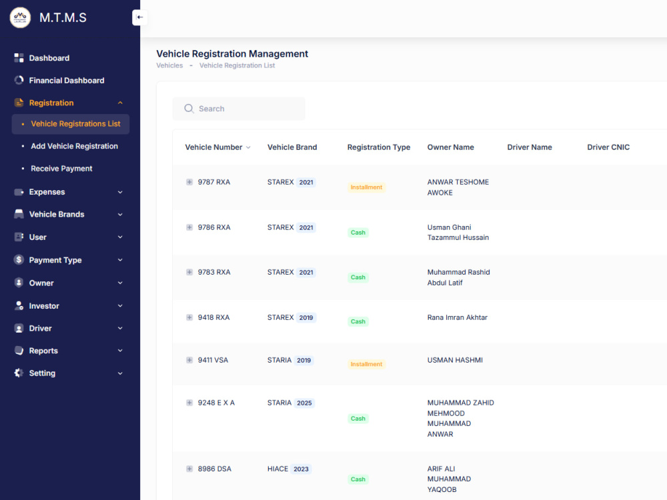
Task: Click owner name Rana Imran Akhtar
Action: 458,317
